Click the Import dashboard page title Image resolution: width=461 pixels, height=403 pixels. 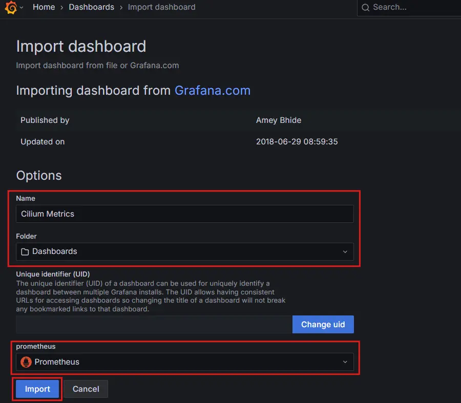pyautogui.click(x=81, y=47)
